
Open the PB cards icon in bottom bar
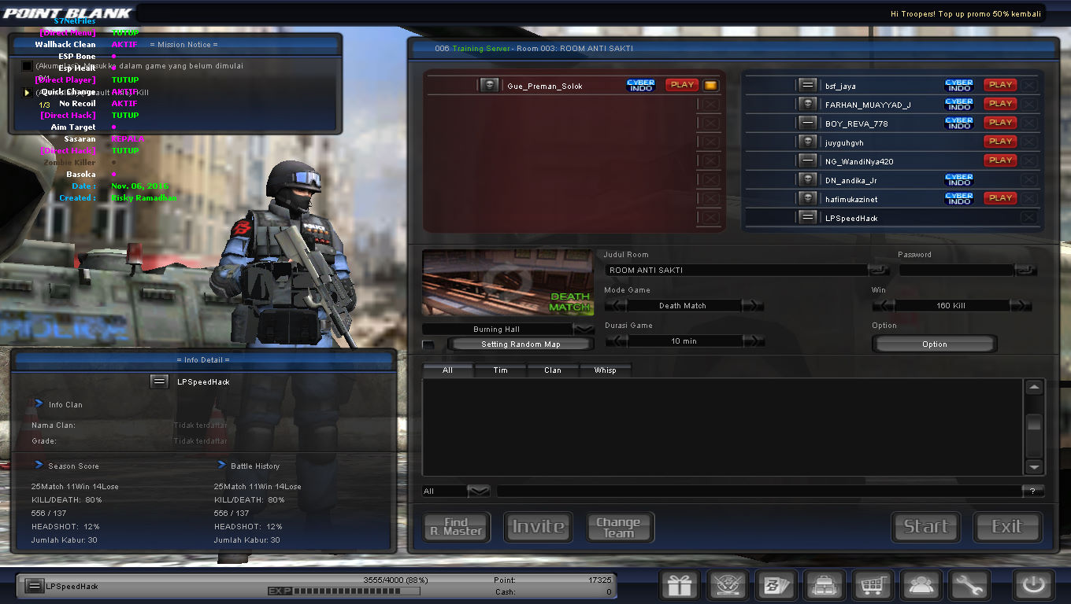pos(776,585)
